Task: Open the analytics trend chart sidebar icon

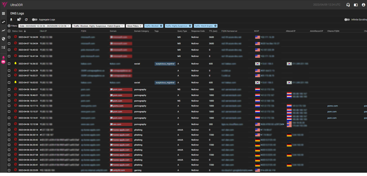Action: pos(3,30)
